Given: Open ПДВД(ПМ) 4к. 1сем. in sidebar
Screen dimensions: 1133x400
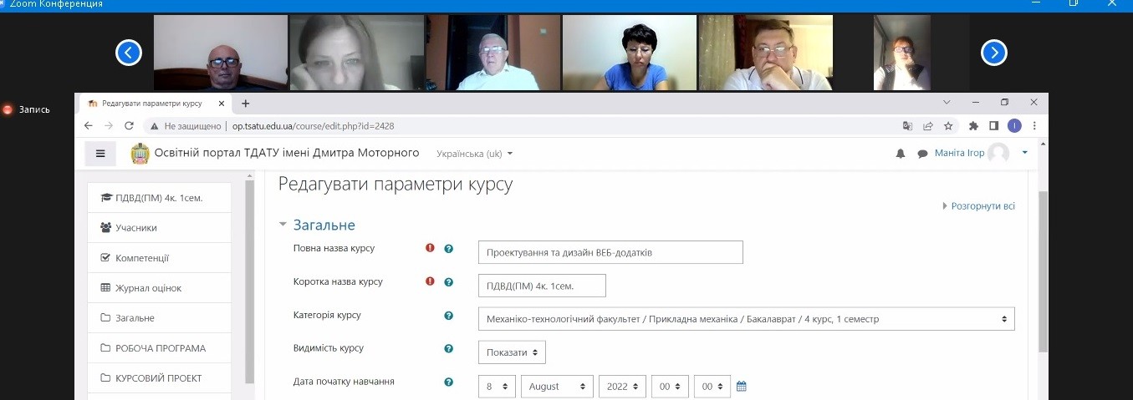Looking at the screenshot, I should pos(159,198).
